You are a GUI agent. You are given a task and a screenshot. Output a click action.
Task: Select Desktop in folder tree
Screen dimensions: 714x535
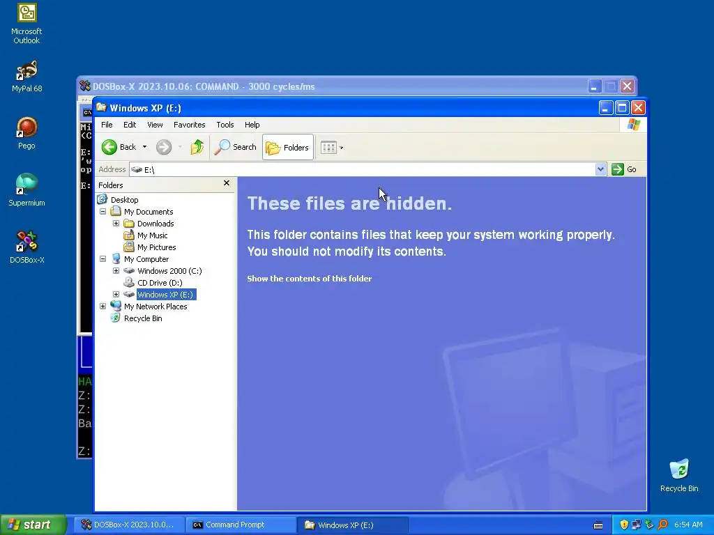(124, 200)
